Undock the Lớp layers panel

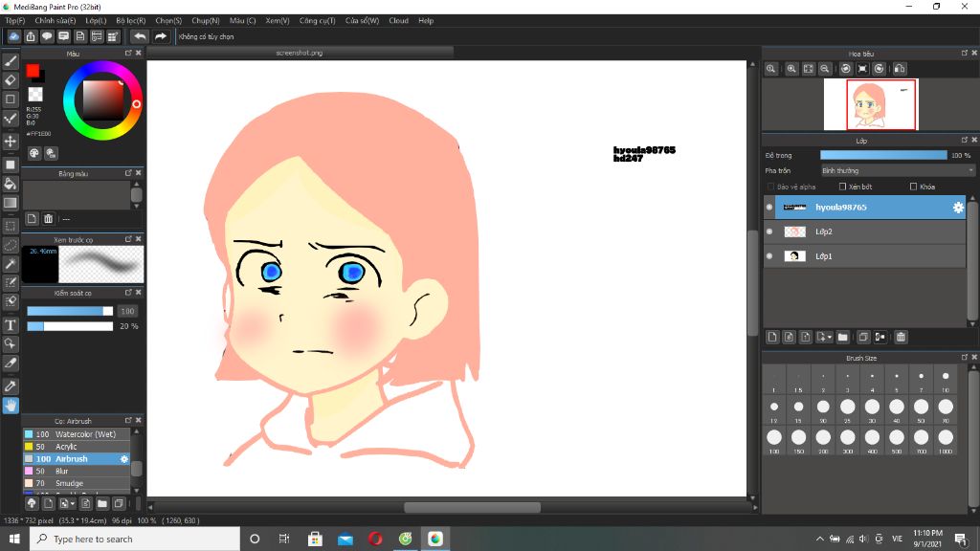965,140
